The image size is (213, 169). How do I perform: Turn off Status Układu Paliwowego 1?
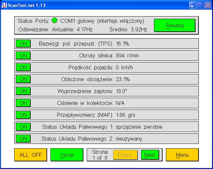click(23, 127)
